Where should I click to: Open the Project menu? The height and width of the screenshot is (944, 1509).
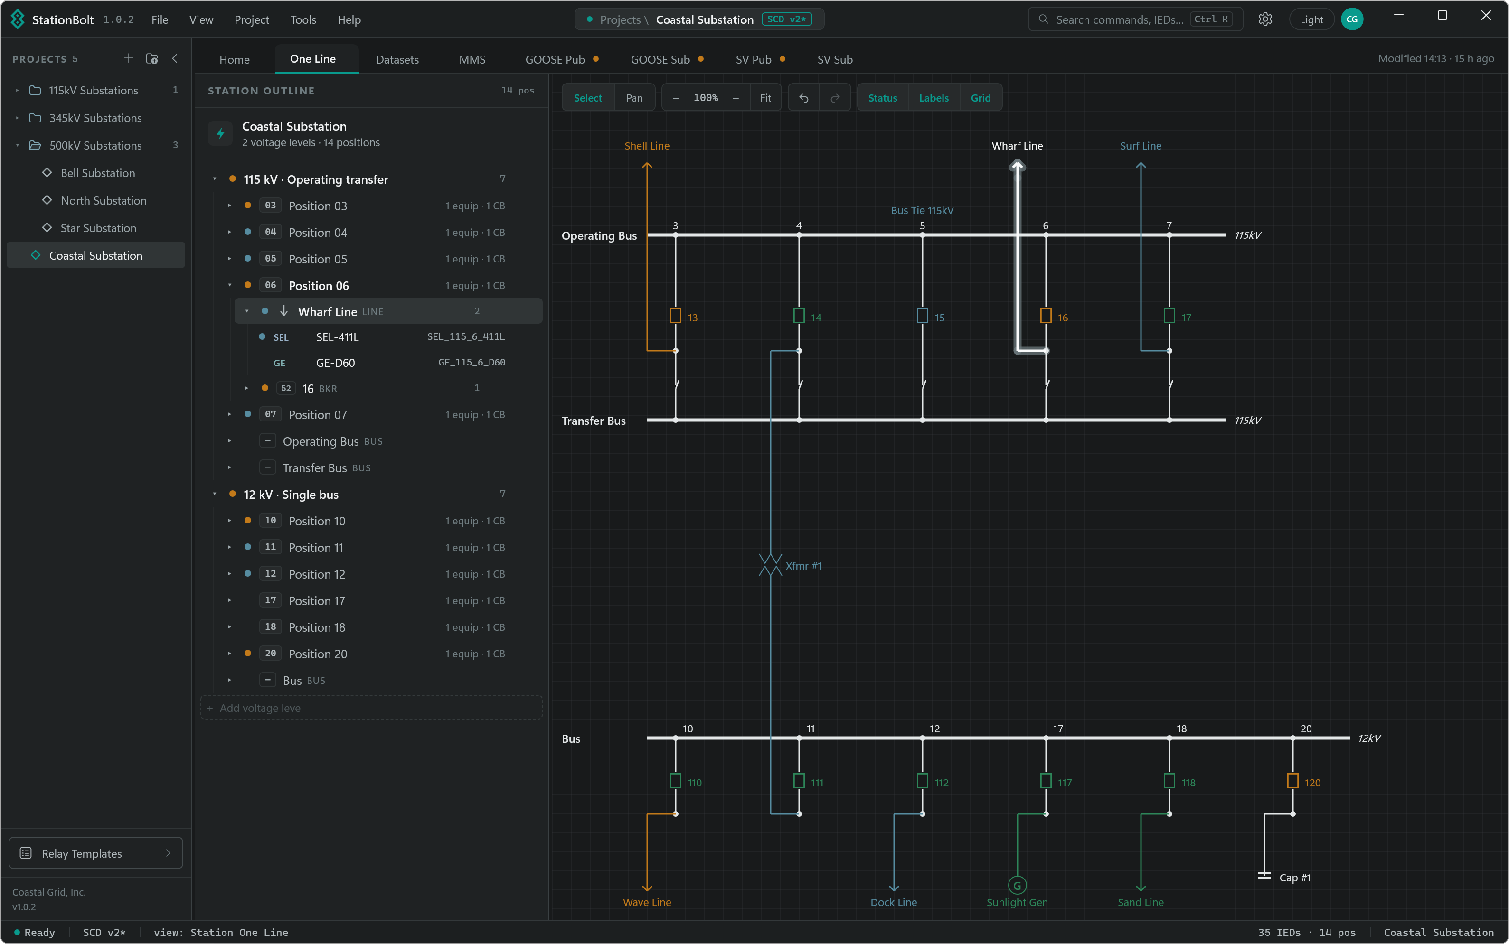pos(252,19)
